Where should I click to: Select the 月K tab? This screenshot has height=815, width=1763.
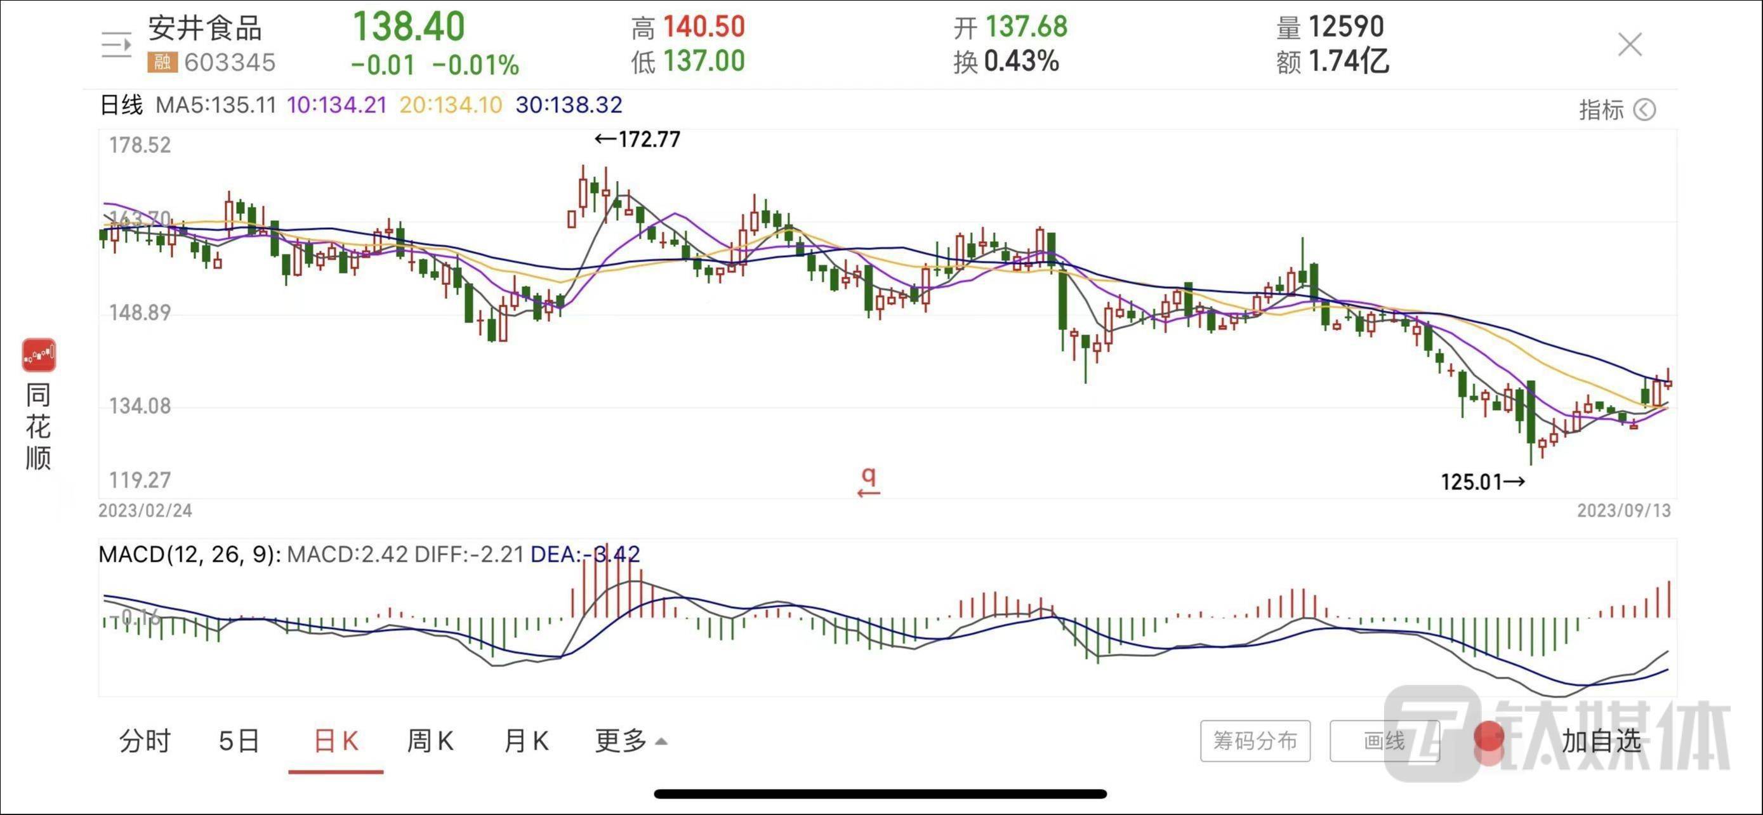tap(525, 740)
